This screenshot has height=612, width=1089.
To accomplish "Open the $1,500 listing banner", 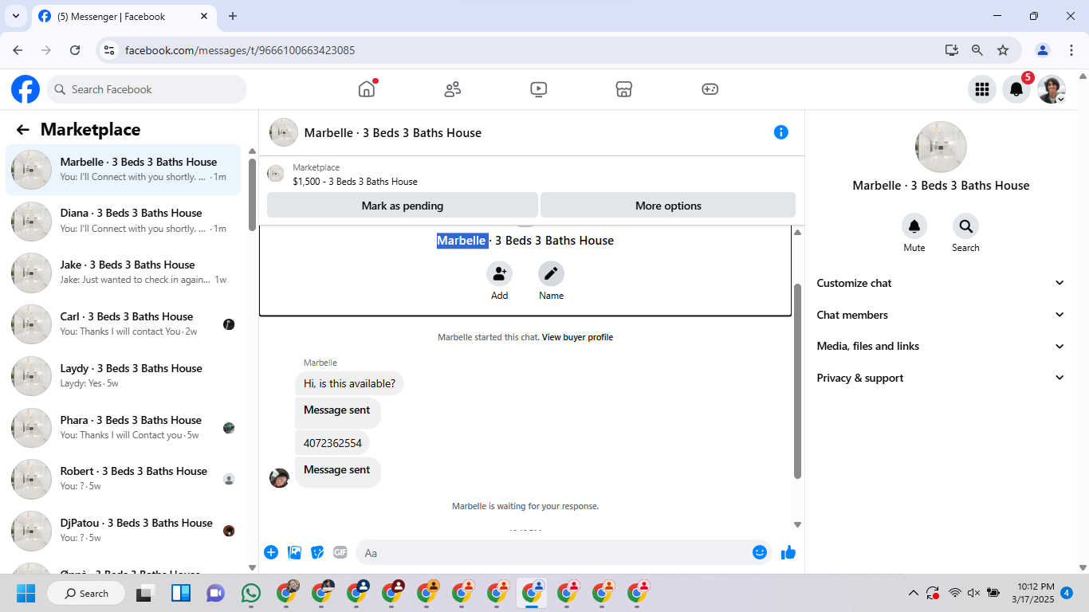I will (531, 175).
